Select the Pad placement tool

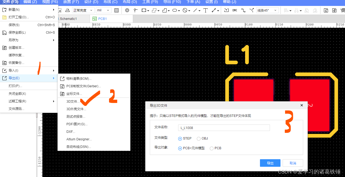point(127,10)
